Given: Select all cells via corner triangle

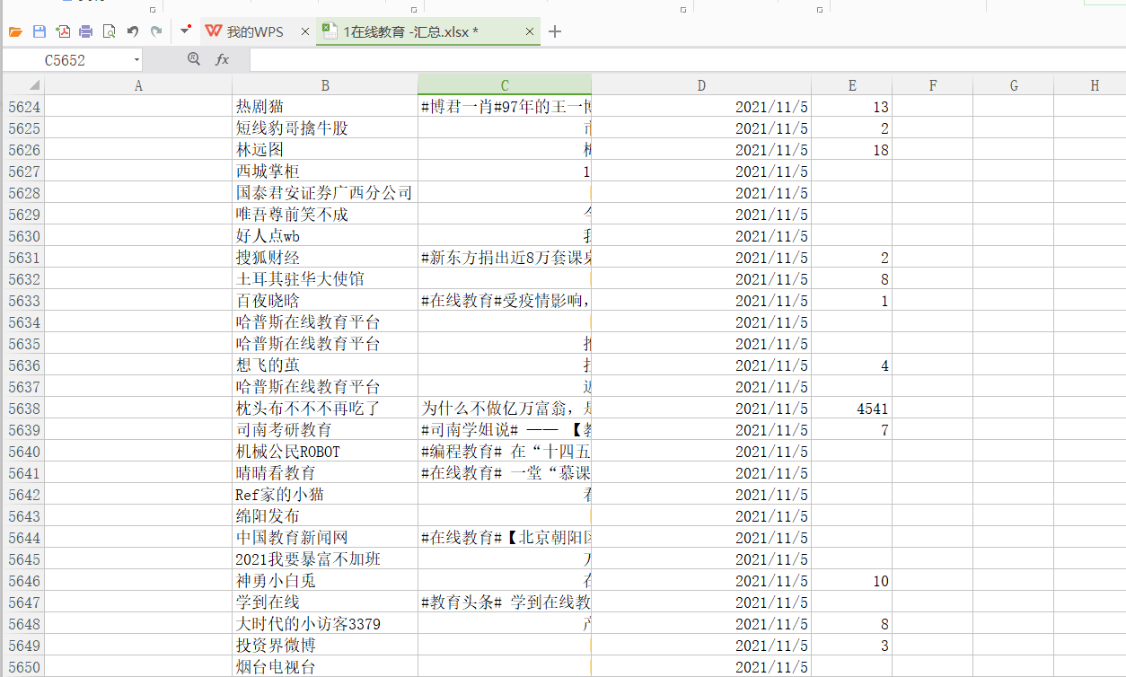Looking at the screenshot, I should 22,85.
